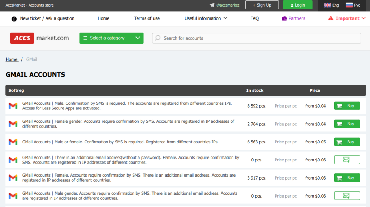Click the envelope notify icon on the additional email Female row

point(347,160)
